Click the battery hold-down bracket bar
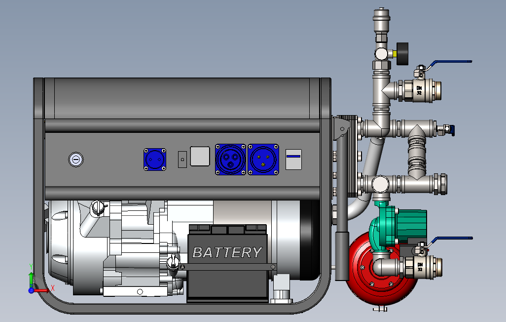506x322 pixels. 228,267
